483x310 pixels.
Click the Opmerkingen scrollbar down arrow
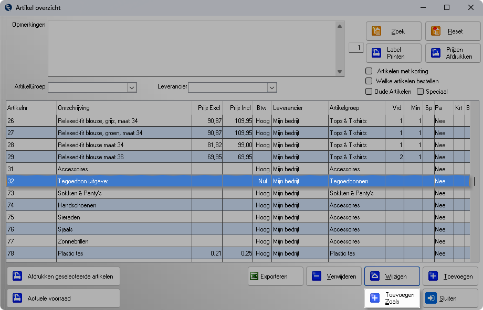[x=340, y=72]
